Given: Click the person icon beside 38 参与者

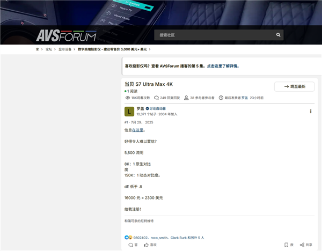Looking at the screenshot, I should (x=186, y=98).
